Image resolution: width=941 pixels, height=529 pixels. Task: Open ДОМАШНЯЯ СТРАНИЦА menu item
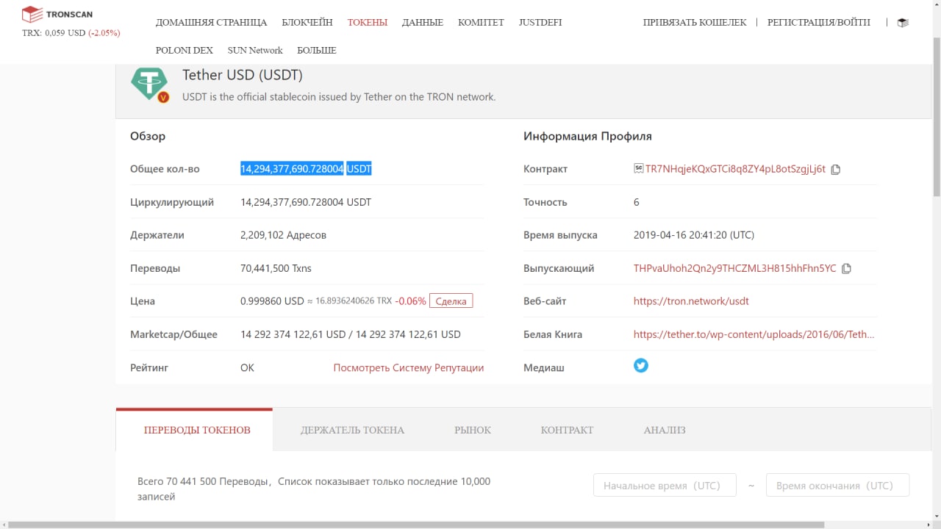[x=211, y=23]
